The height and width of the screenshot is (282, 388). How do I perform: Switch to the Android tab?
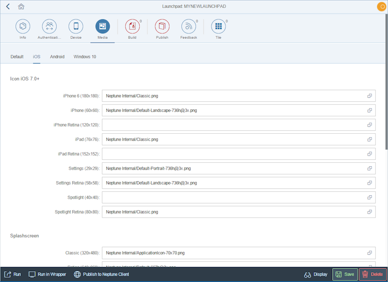57,57
